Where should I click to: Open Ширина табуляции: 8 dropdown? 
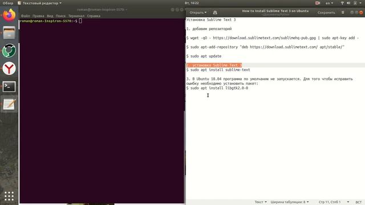click(290, 202)
